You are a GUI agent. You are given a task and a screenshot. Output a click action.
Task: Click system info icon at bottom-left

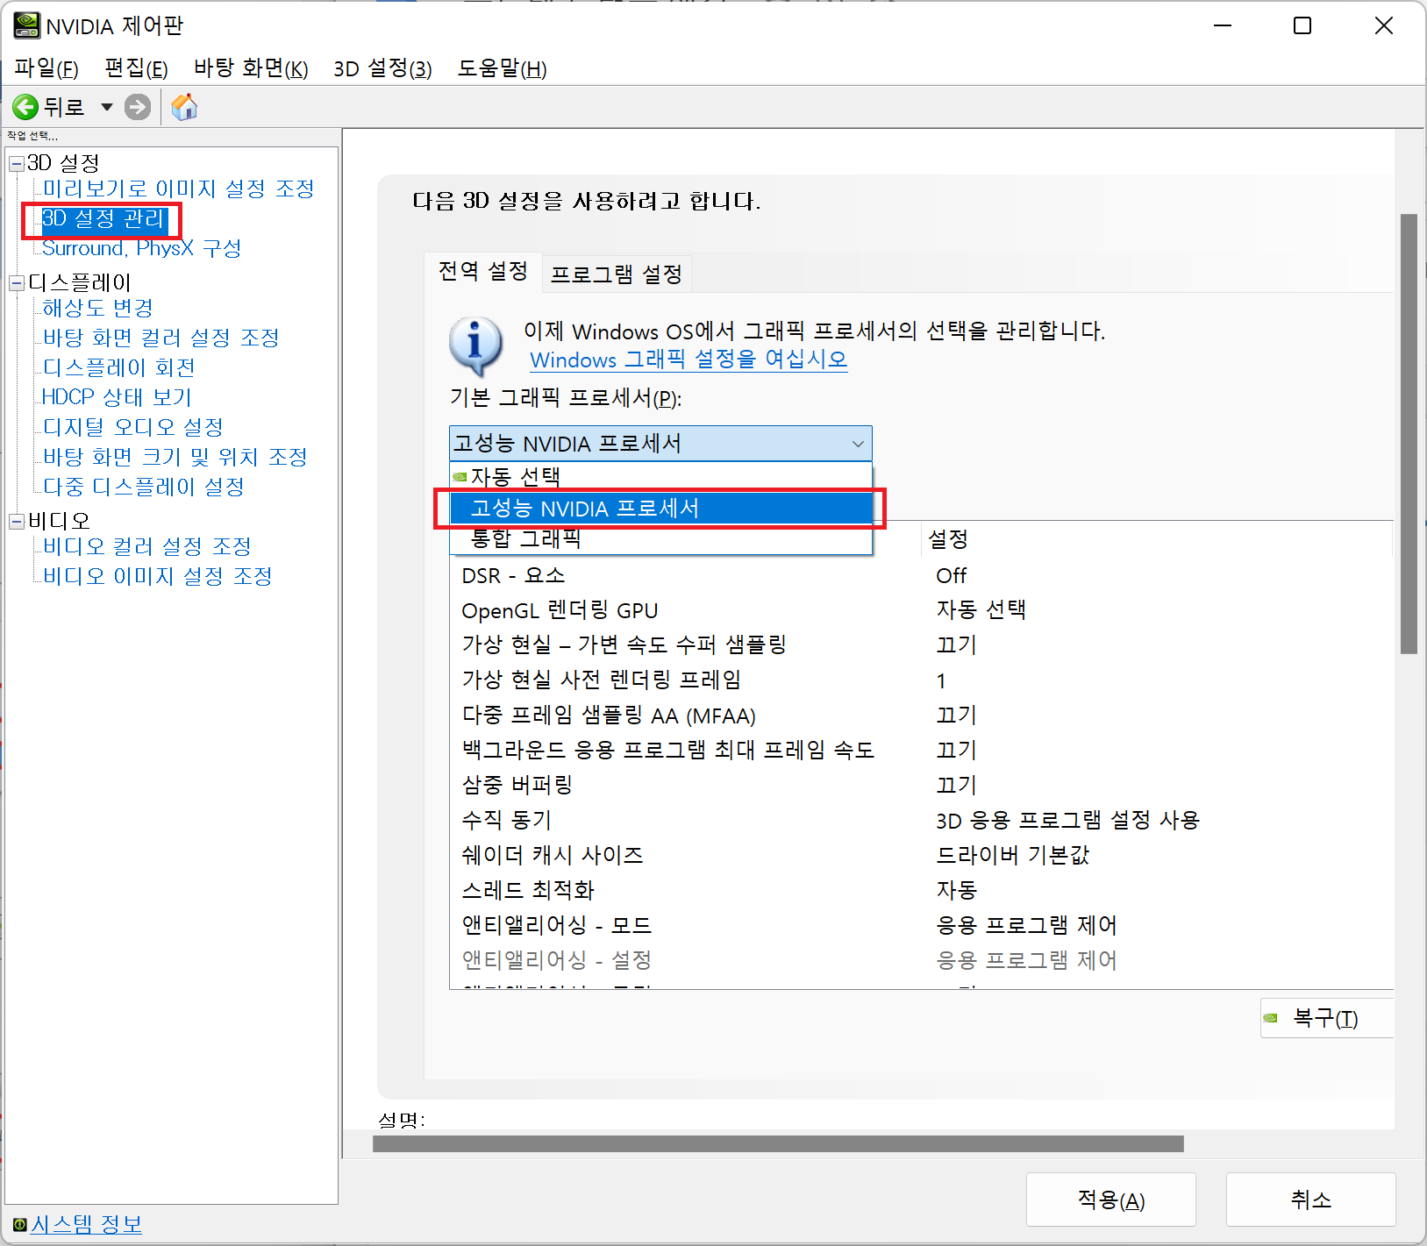coord(19,1224)
